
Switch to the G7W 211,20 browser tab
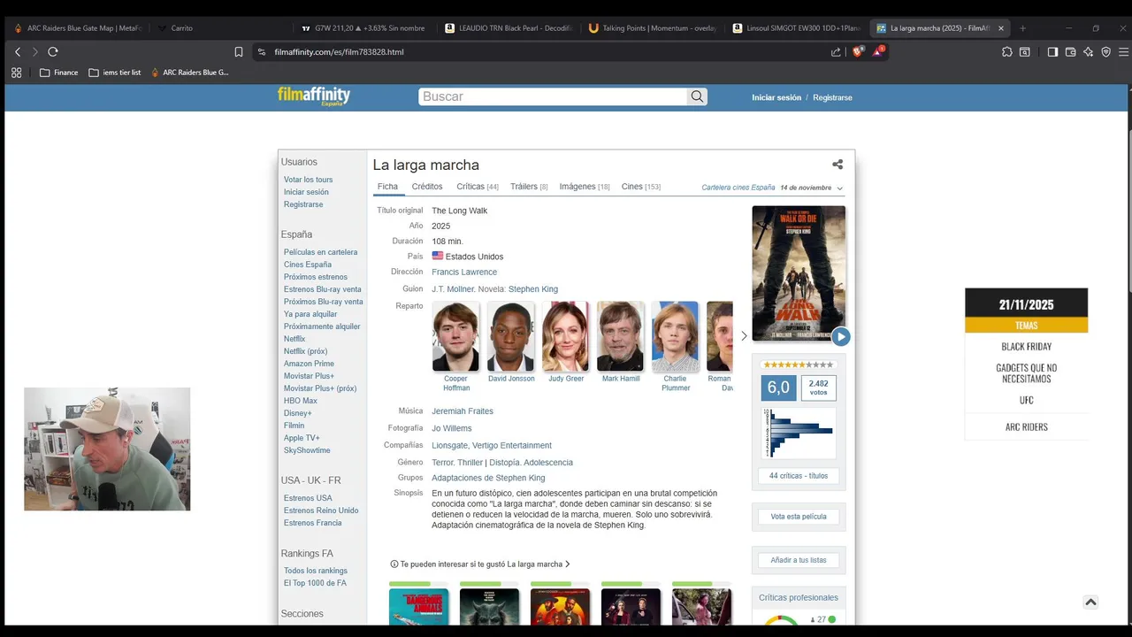coord(364,28)
